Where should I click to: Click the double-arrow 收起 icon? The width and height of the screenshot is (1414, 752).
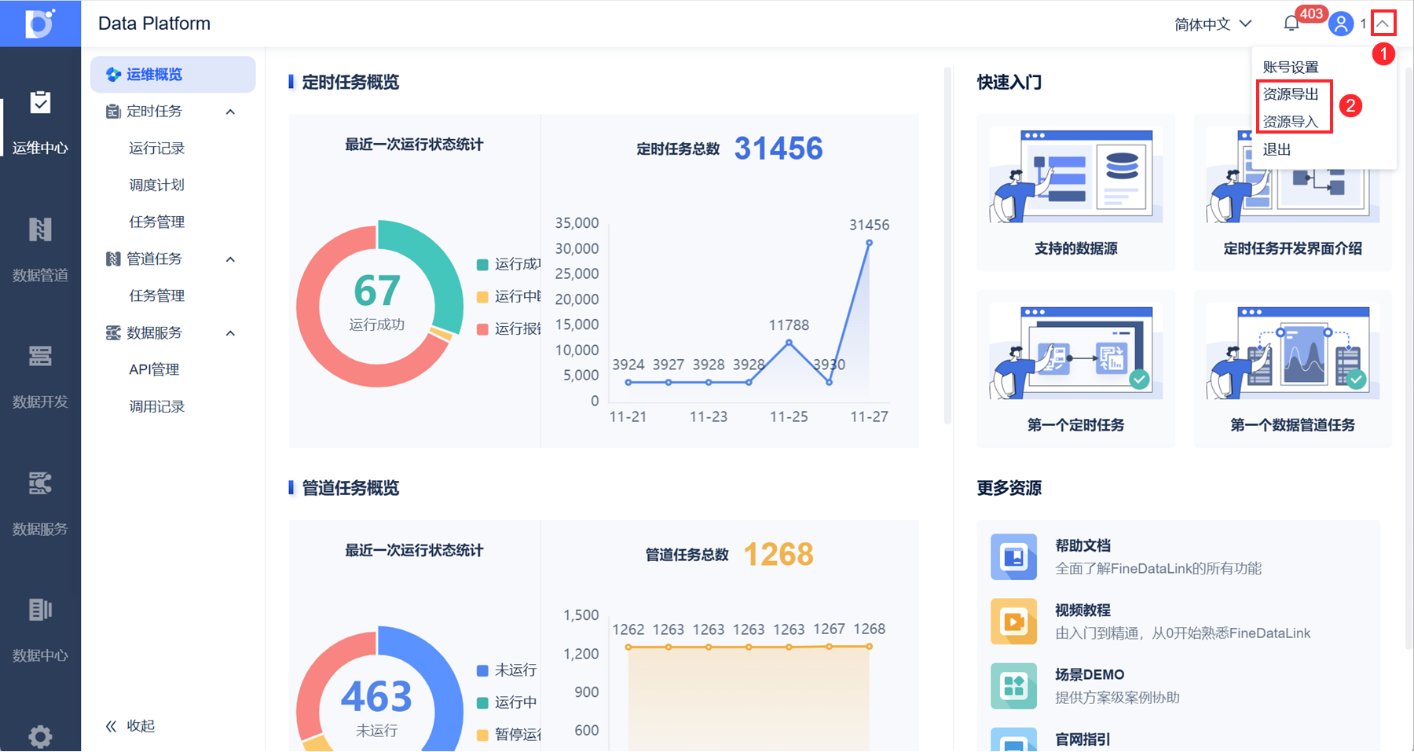click(x=112, y=726)
